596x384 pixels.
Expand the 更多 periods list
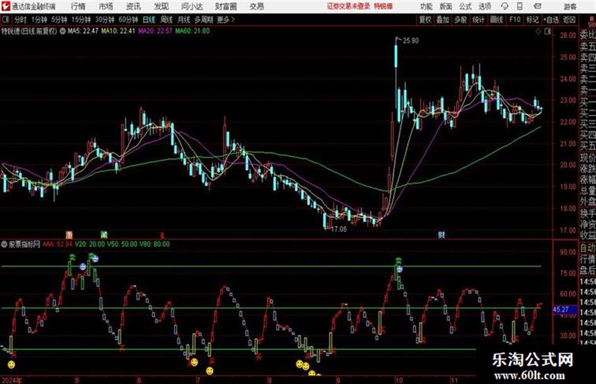226,20
